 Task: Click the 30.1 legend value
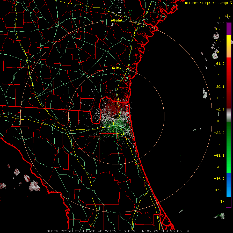[x=220, y=87]
